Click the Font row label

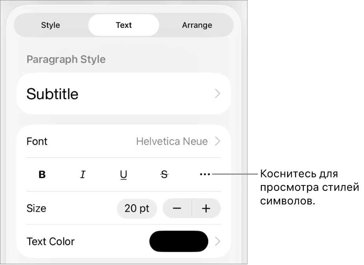[x=37, y=142]
